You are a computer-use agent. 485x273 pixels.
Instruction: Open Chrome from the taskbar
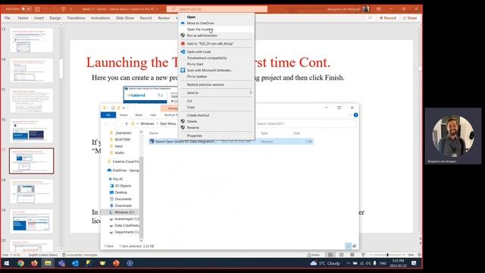(20, 263)
